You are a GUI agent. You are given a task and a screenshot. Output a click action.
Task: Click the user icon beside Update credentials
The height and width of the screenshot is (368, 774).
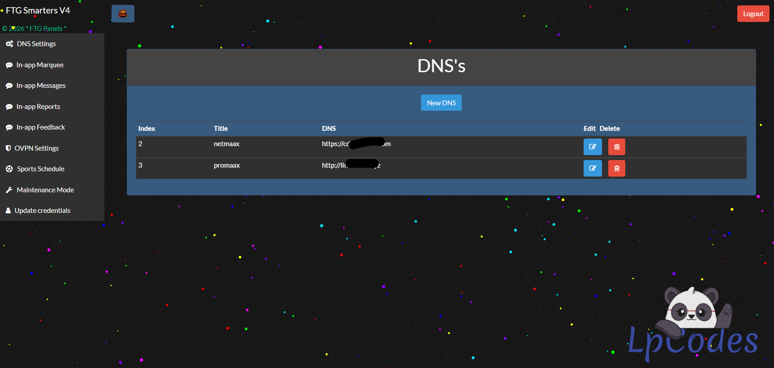click(x=8, y=211)
